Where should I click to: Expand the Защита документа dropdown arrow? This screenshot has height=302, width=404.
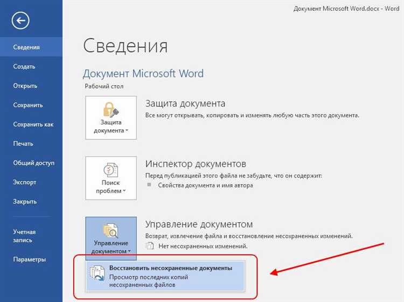point(127,131)
